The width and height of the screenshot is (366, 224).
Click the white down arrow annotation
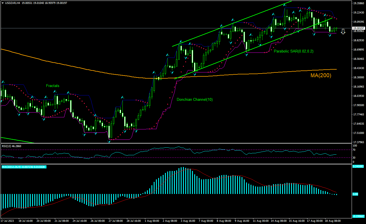343,32
